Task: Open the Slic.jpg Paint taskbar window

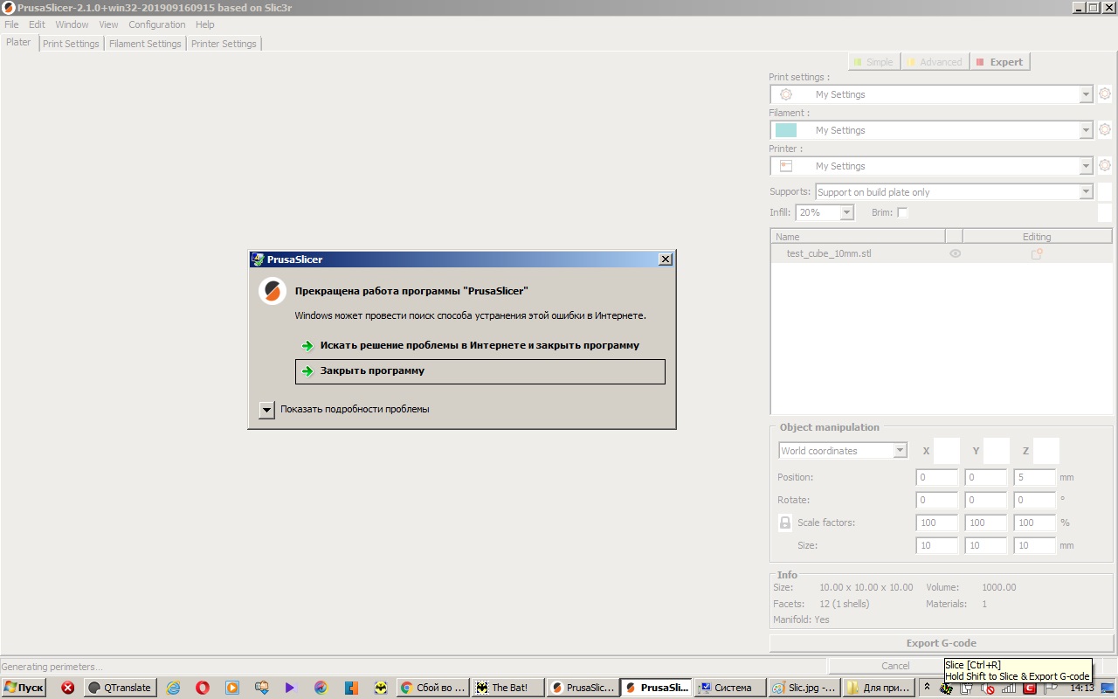Action: click(x=804, y=688)
